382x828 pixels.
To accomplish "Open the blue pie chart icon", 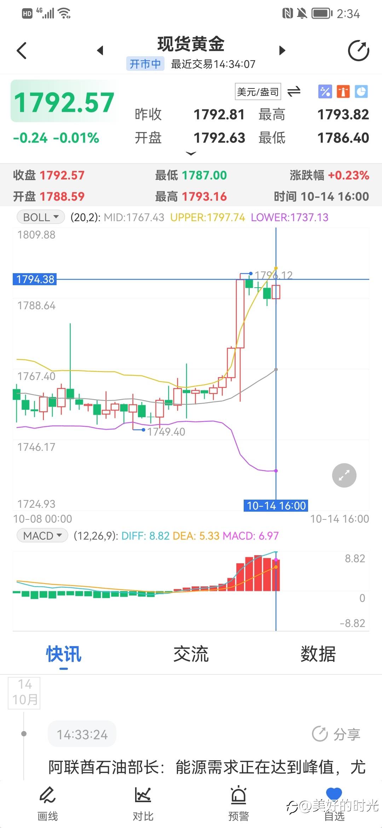I will click(361, 92).
